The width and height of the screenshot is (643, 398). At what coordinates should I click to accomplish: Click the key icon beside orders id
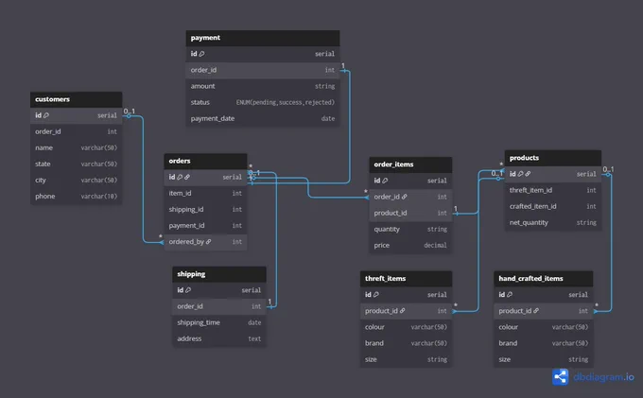pyautogui.click(x=180, y=177)
